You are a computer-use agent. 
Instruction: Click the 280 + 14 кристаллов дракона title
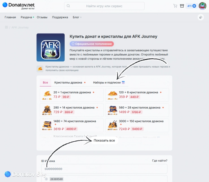(74, 108)
